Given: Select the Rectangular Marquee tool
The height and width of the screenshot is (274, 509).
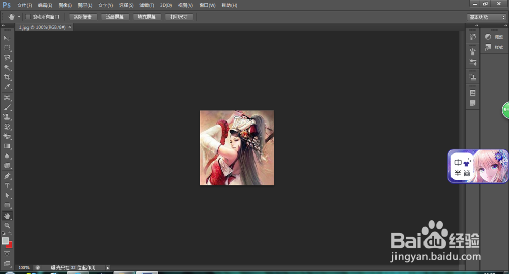Looking at the screenshot, I should [7, 48].
